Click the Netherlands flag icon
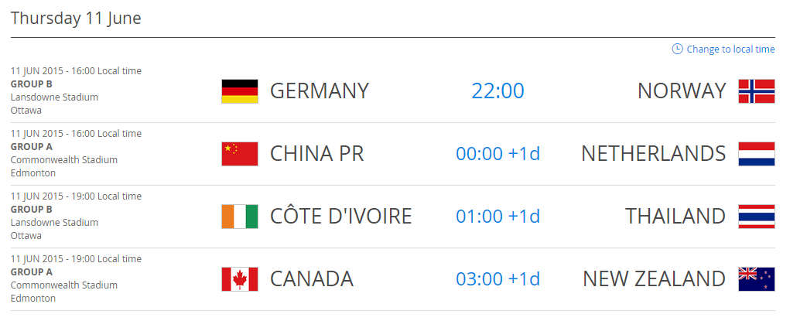The width and height of the screenshot is (807, 321). [757, 154]
